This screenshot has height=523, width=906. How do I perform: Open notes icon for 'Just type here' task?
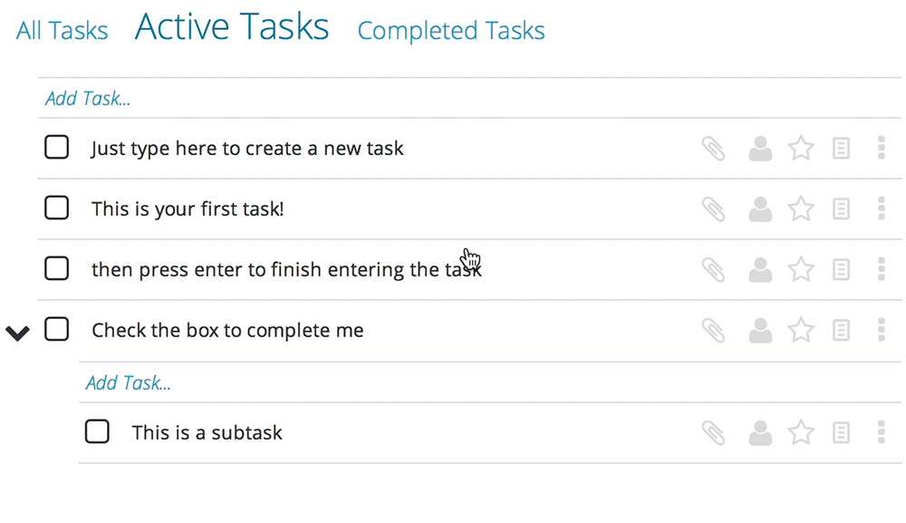click(842, 148)
